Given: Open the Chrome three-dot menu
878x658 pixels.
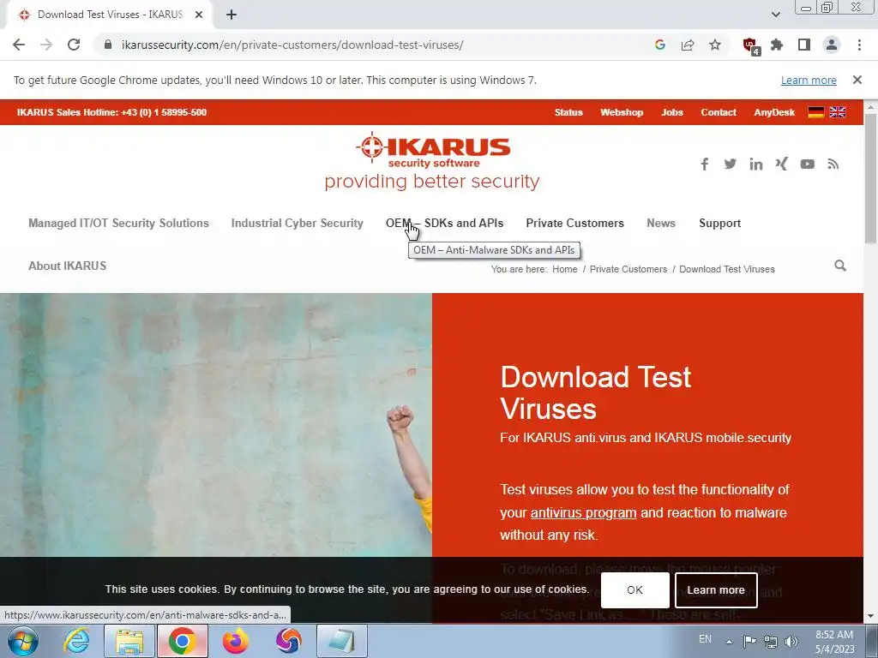Looking at the screenshot, I should pyautogui.click(x=859, y=45).
